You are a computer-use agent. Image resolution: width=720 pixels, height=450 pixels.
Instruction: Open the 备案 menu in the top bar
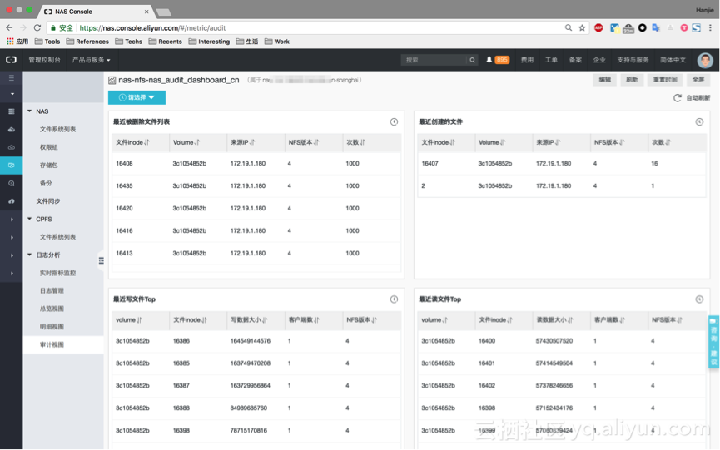click(575, 60)
